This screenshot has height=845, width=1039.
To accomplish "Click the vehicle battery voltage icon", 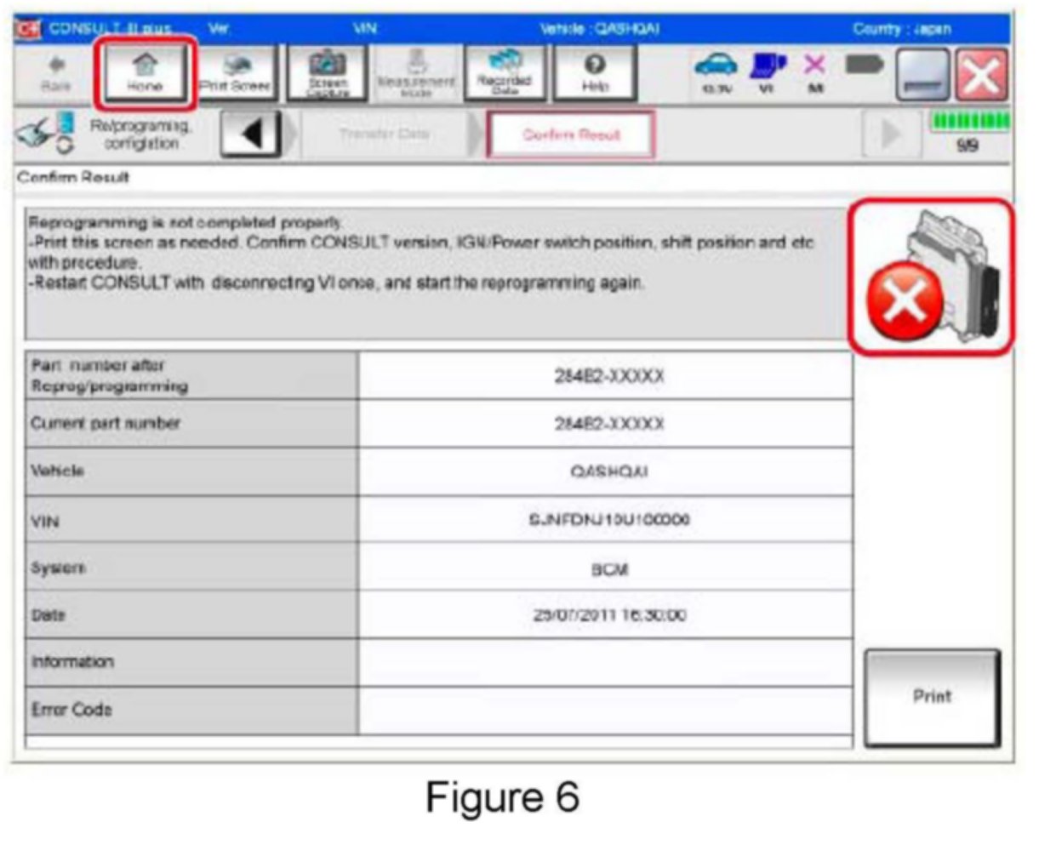I will [x=716, y=73].
